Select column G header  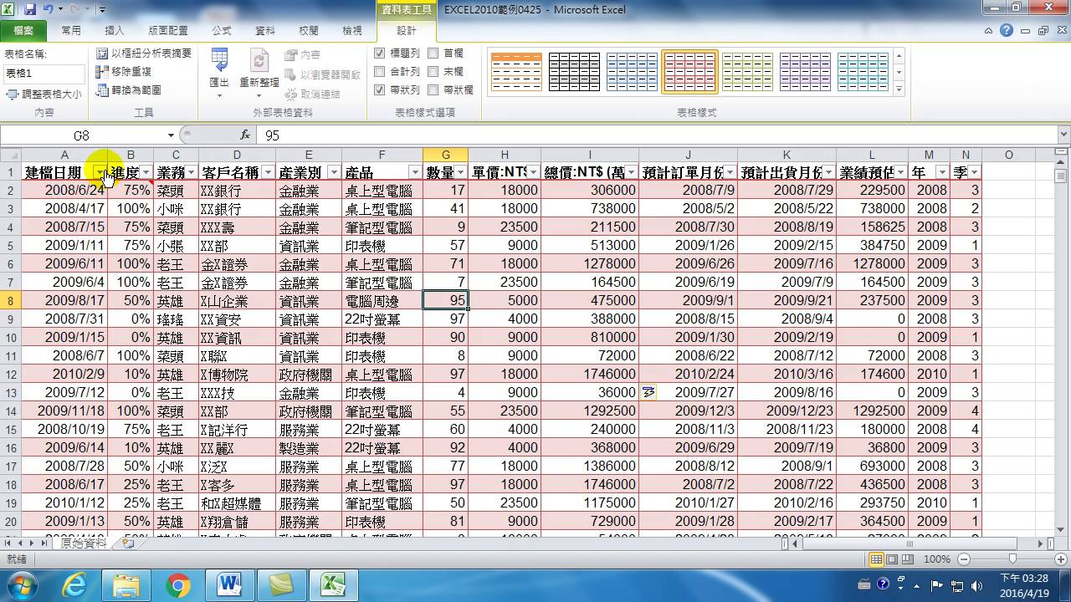(446, 155)
